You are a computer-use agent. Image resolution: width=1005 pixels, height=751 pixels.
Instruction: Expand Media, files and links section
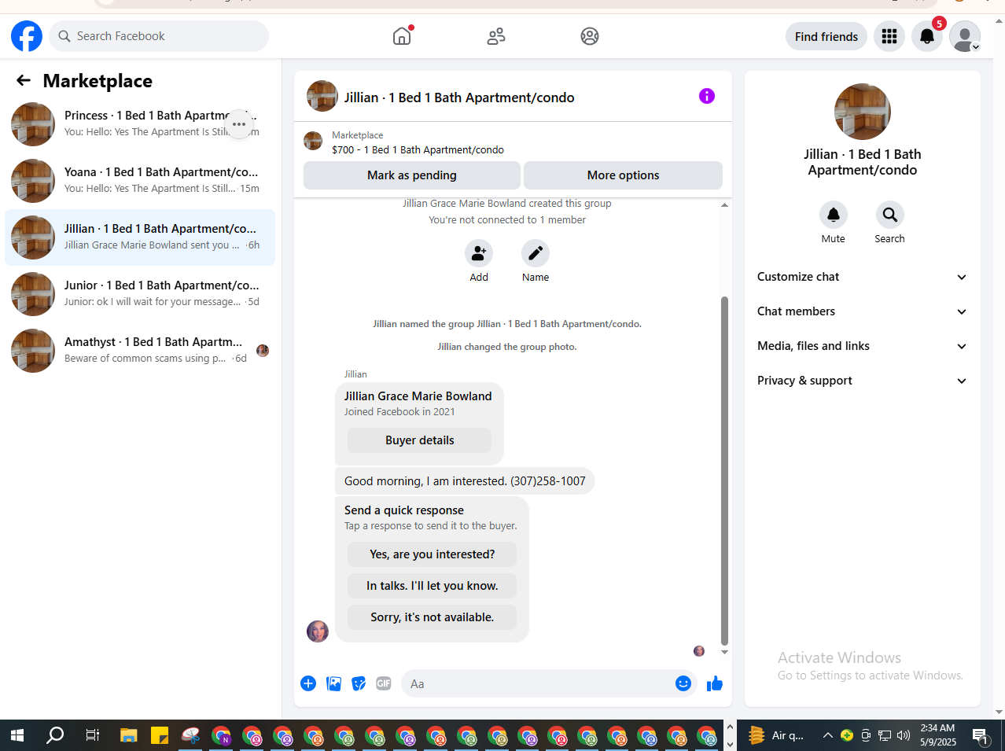[x=863, y=346]
